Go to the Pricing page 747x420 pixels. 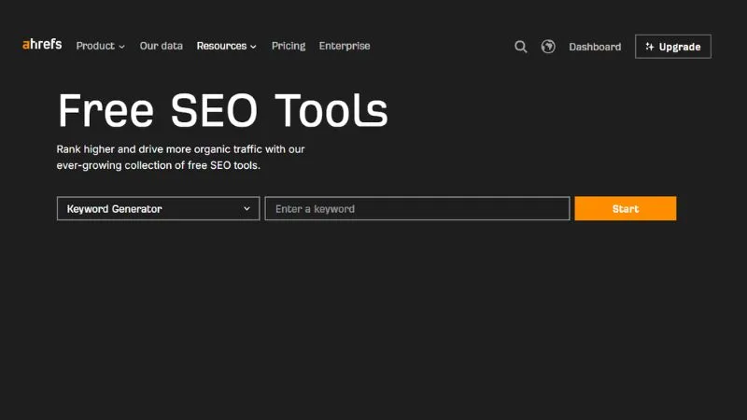[x=289, y=46]
